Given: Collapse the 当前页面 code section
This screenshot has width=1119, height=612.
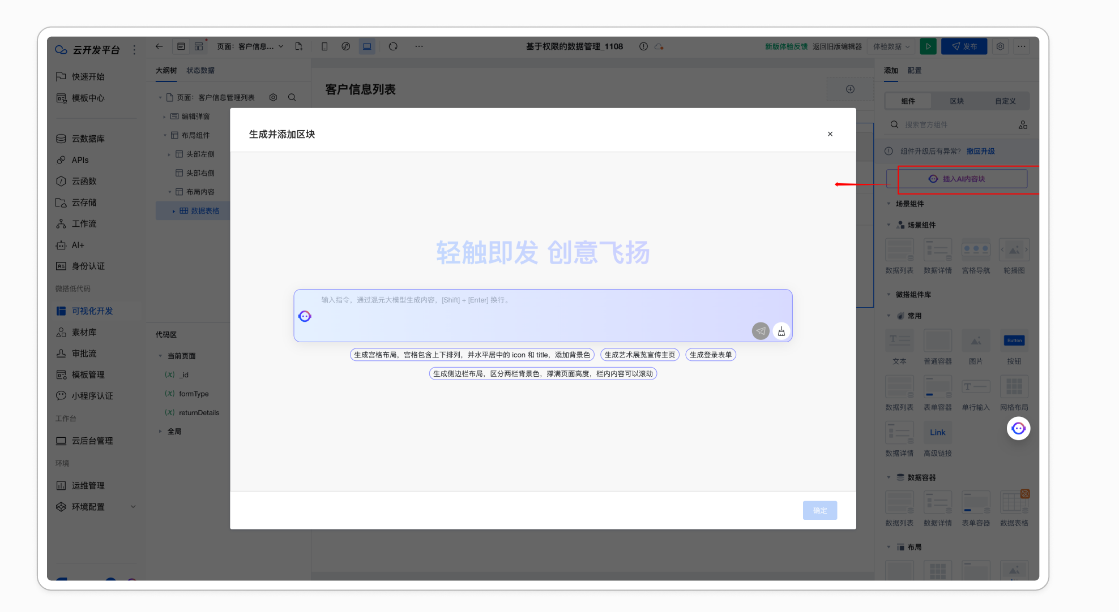Looking at the screenshot, I should point(160,356).
